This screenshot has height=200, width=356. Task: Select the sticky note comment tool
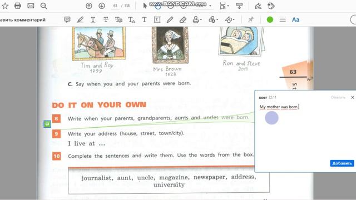pyautogui.click(x=67, y=20)
